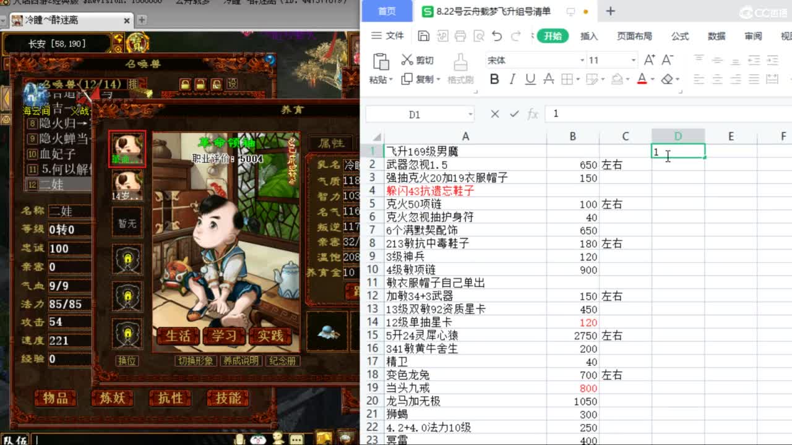
Task: Click the 生活 button in nurture panel
Action: [x=178, y=336]
